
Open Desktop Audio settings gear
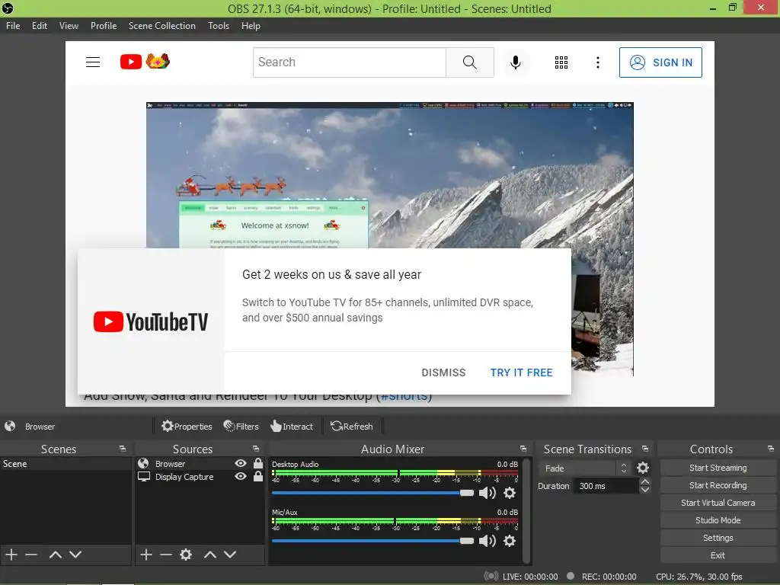click(x=510, y=493)
